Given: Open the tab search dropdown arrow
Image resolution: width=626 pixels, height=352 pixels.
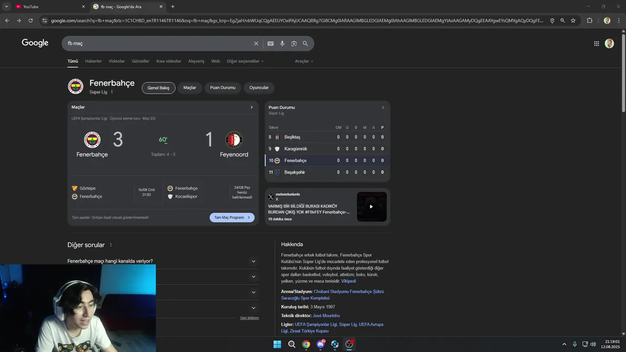Looking at the screenshot, I should tap(6, 7).
